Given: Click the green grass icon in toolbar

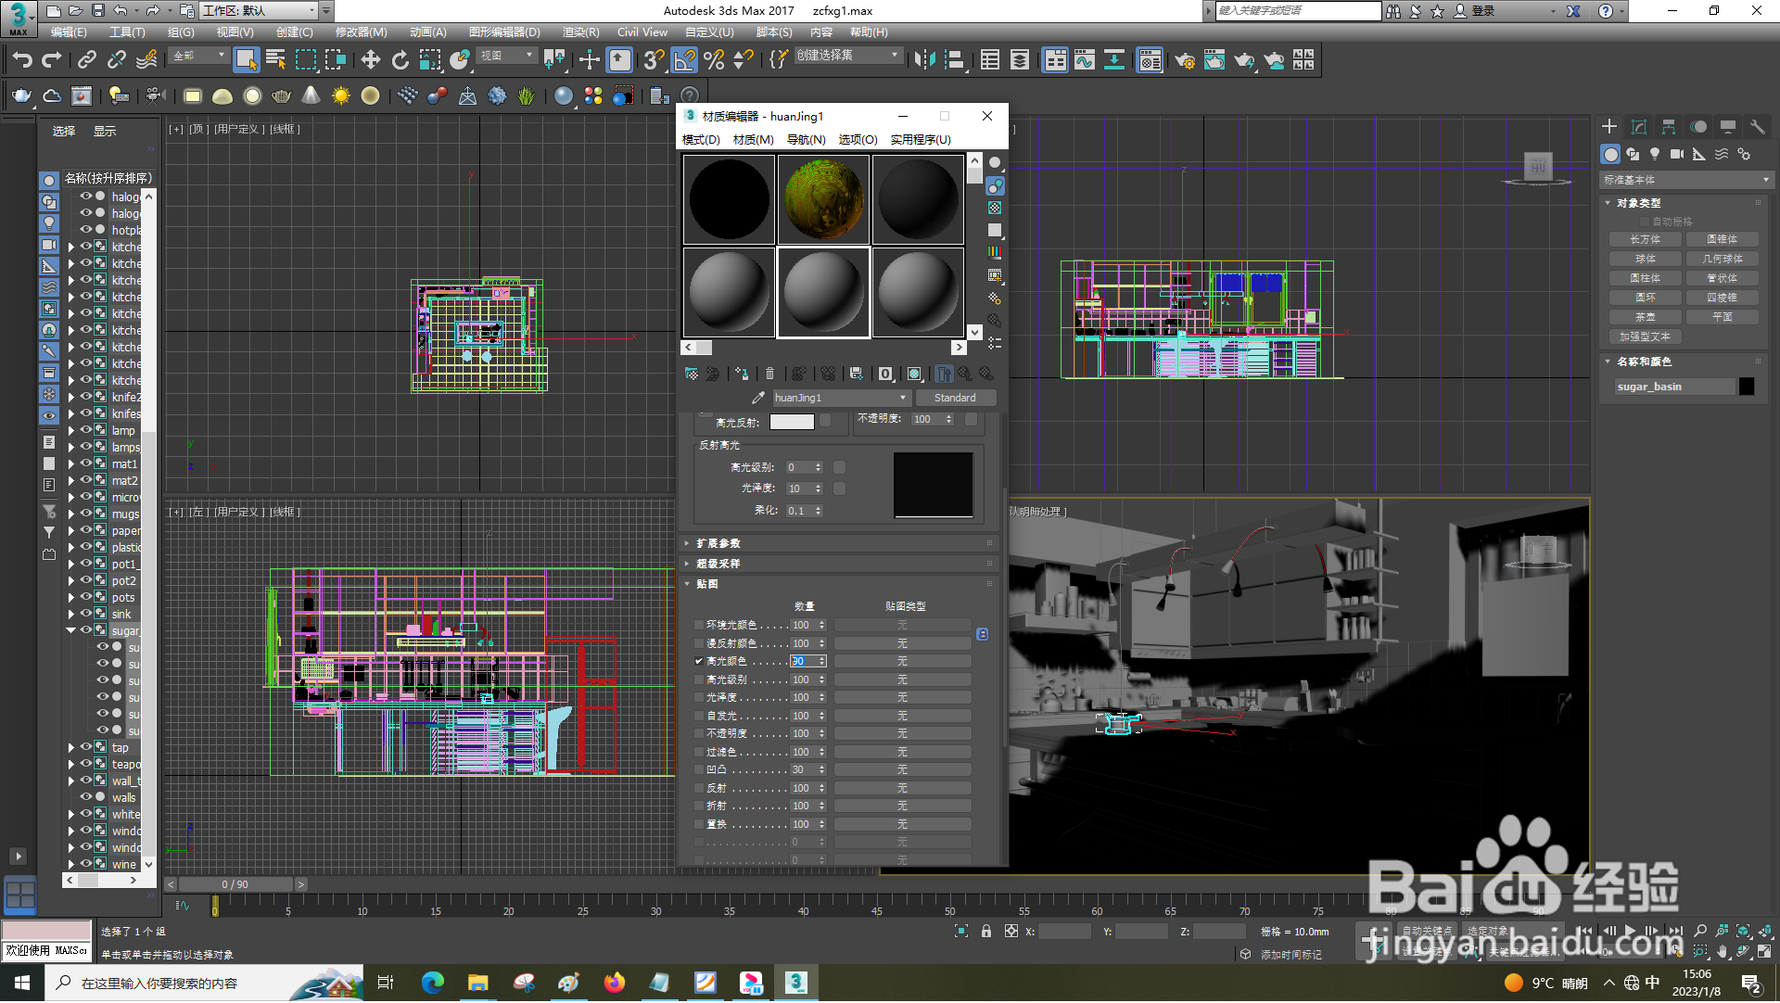Looking at the screenshot, I should point(527,95).
